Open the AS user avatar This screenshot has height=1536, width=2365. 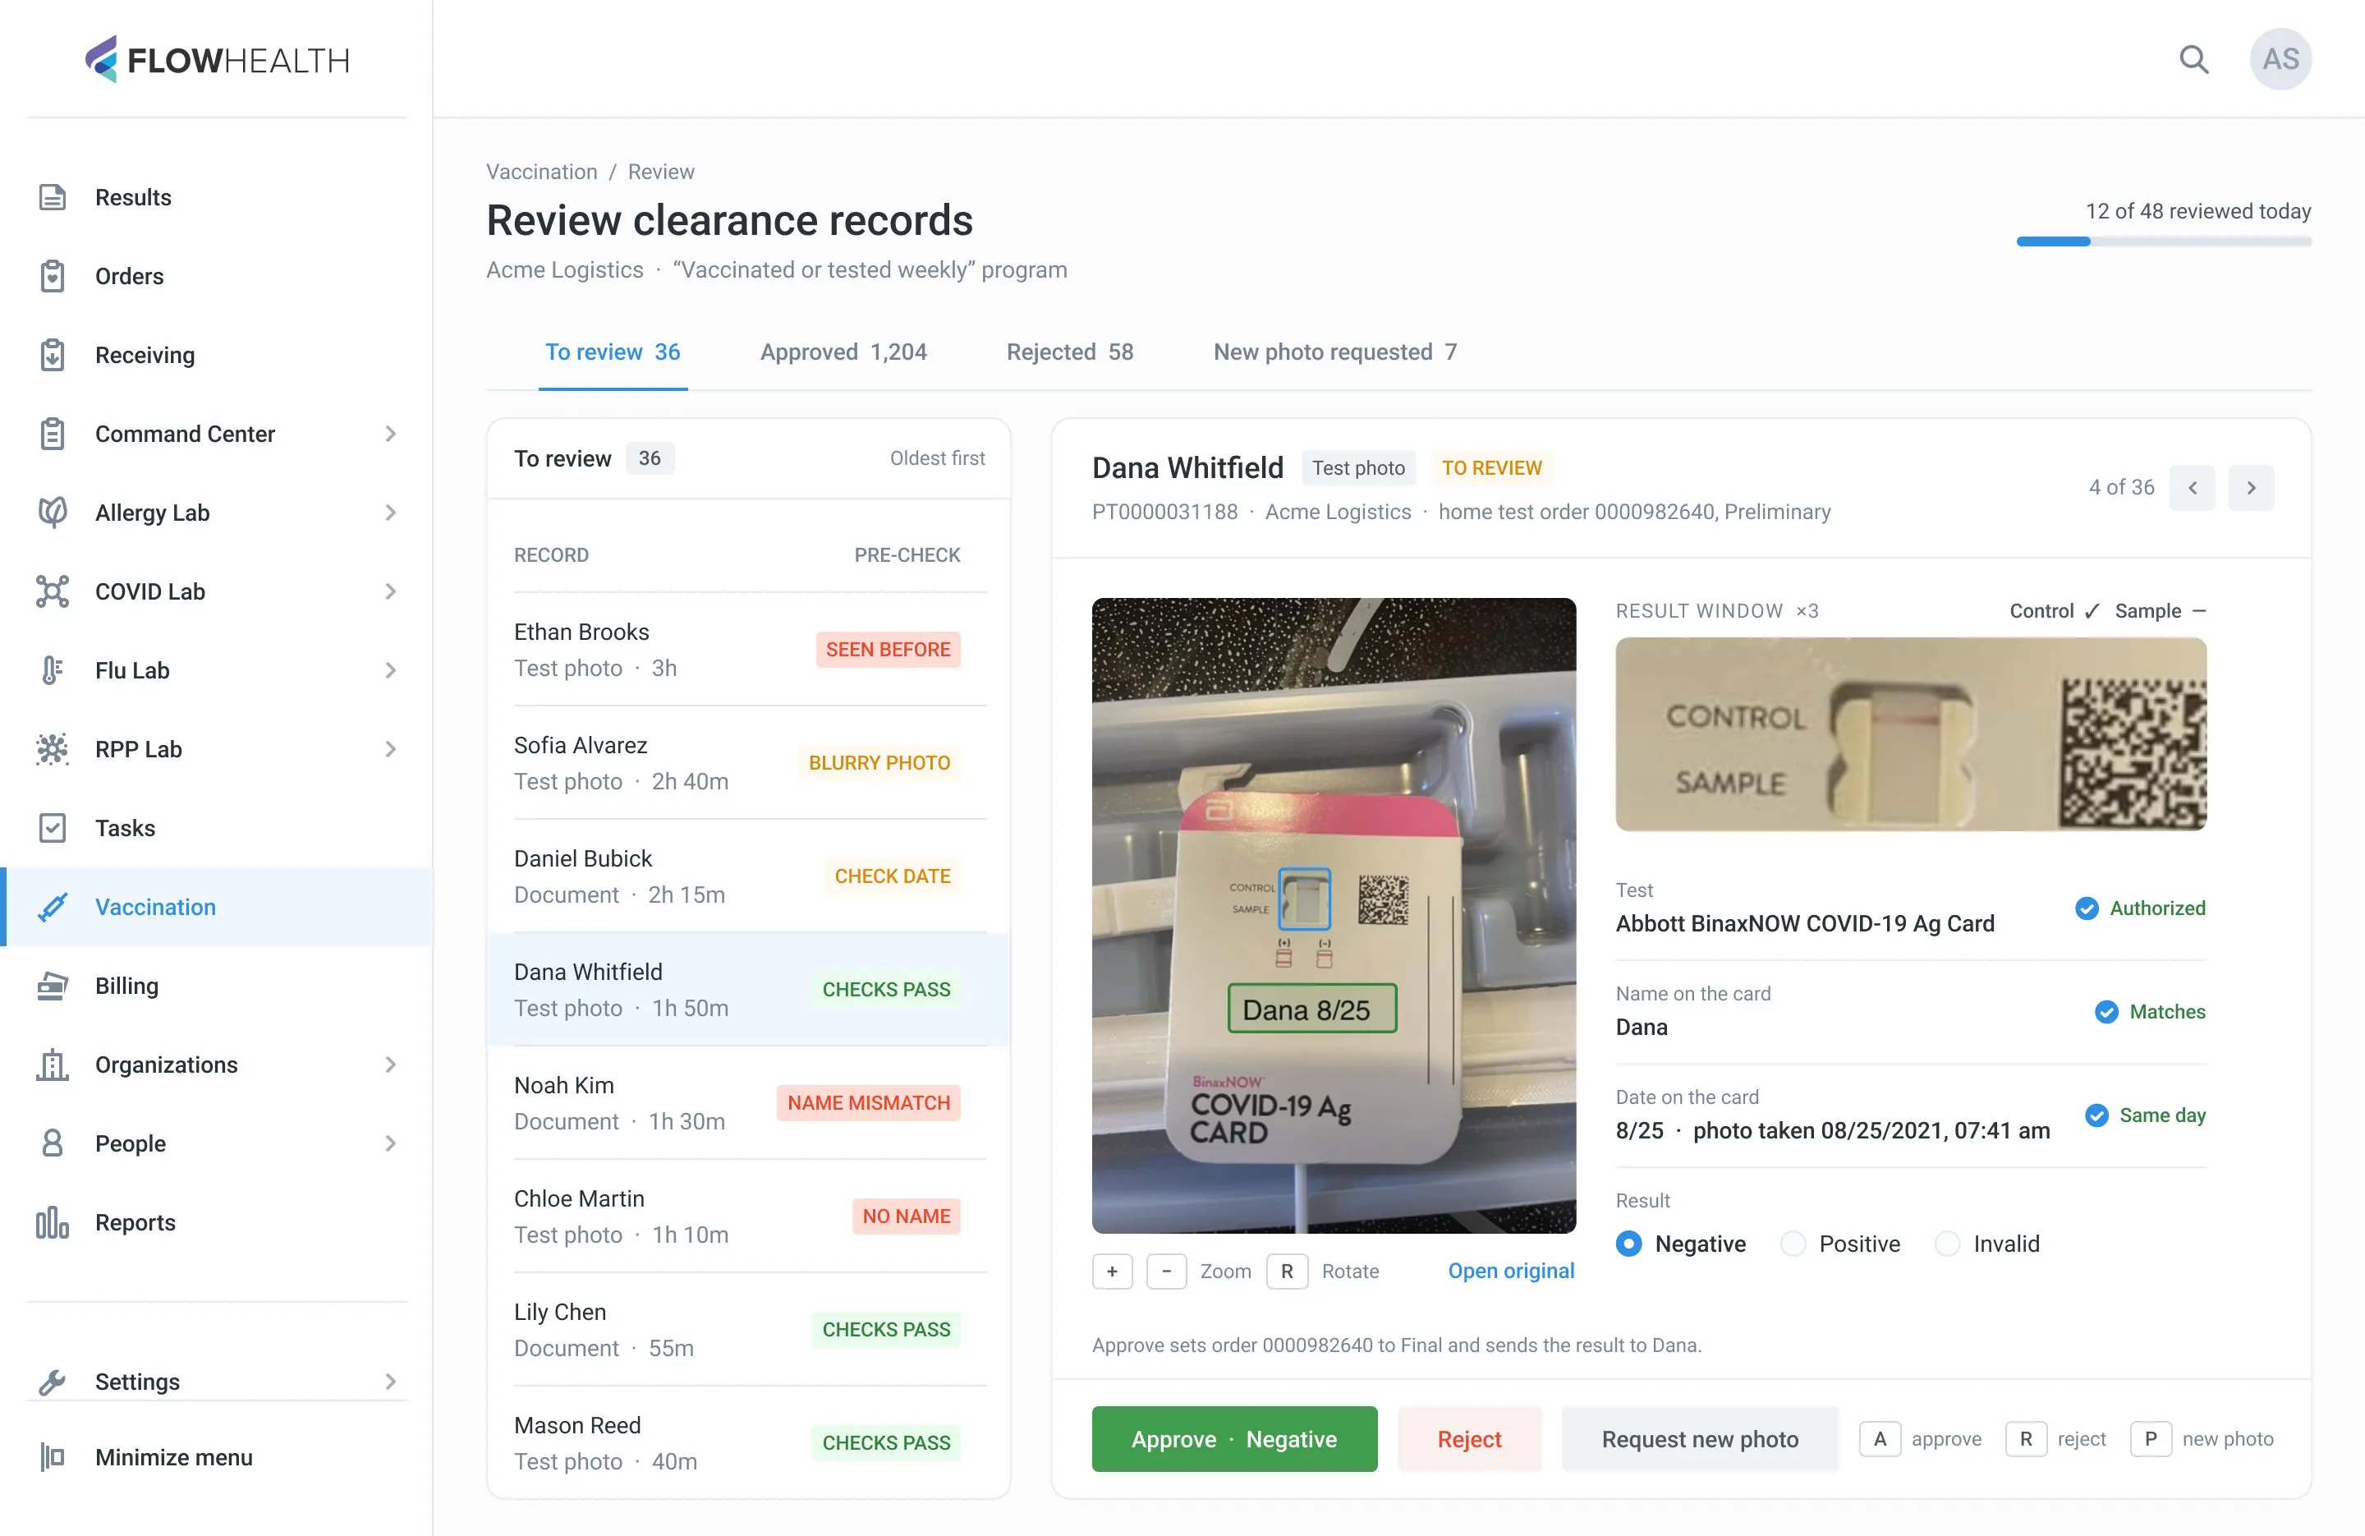(x=2280, y=60)
